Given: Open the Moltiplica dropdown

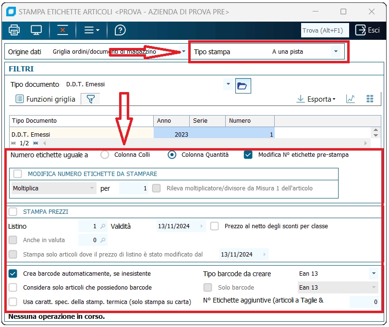Looking at the screenshot, I should pos(54,188).
